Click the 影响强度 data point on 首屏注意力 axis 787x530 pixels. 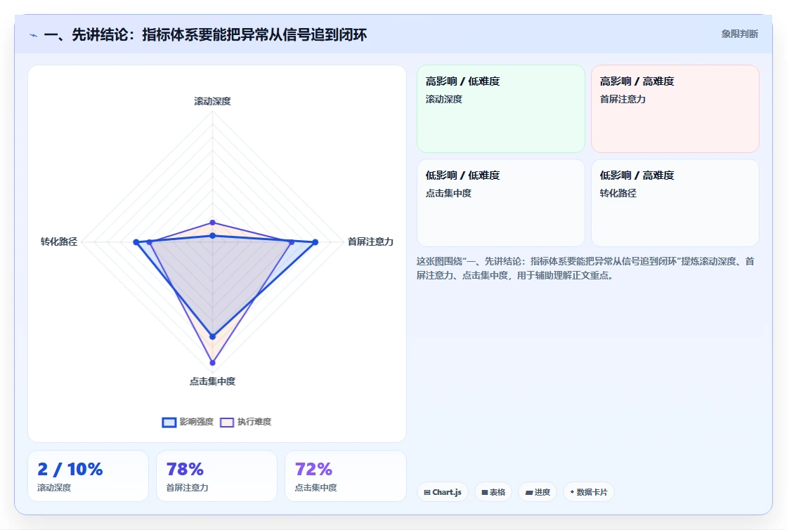click(x=316, y=242)
